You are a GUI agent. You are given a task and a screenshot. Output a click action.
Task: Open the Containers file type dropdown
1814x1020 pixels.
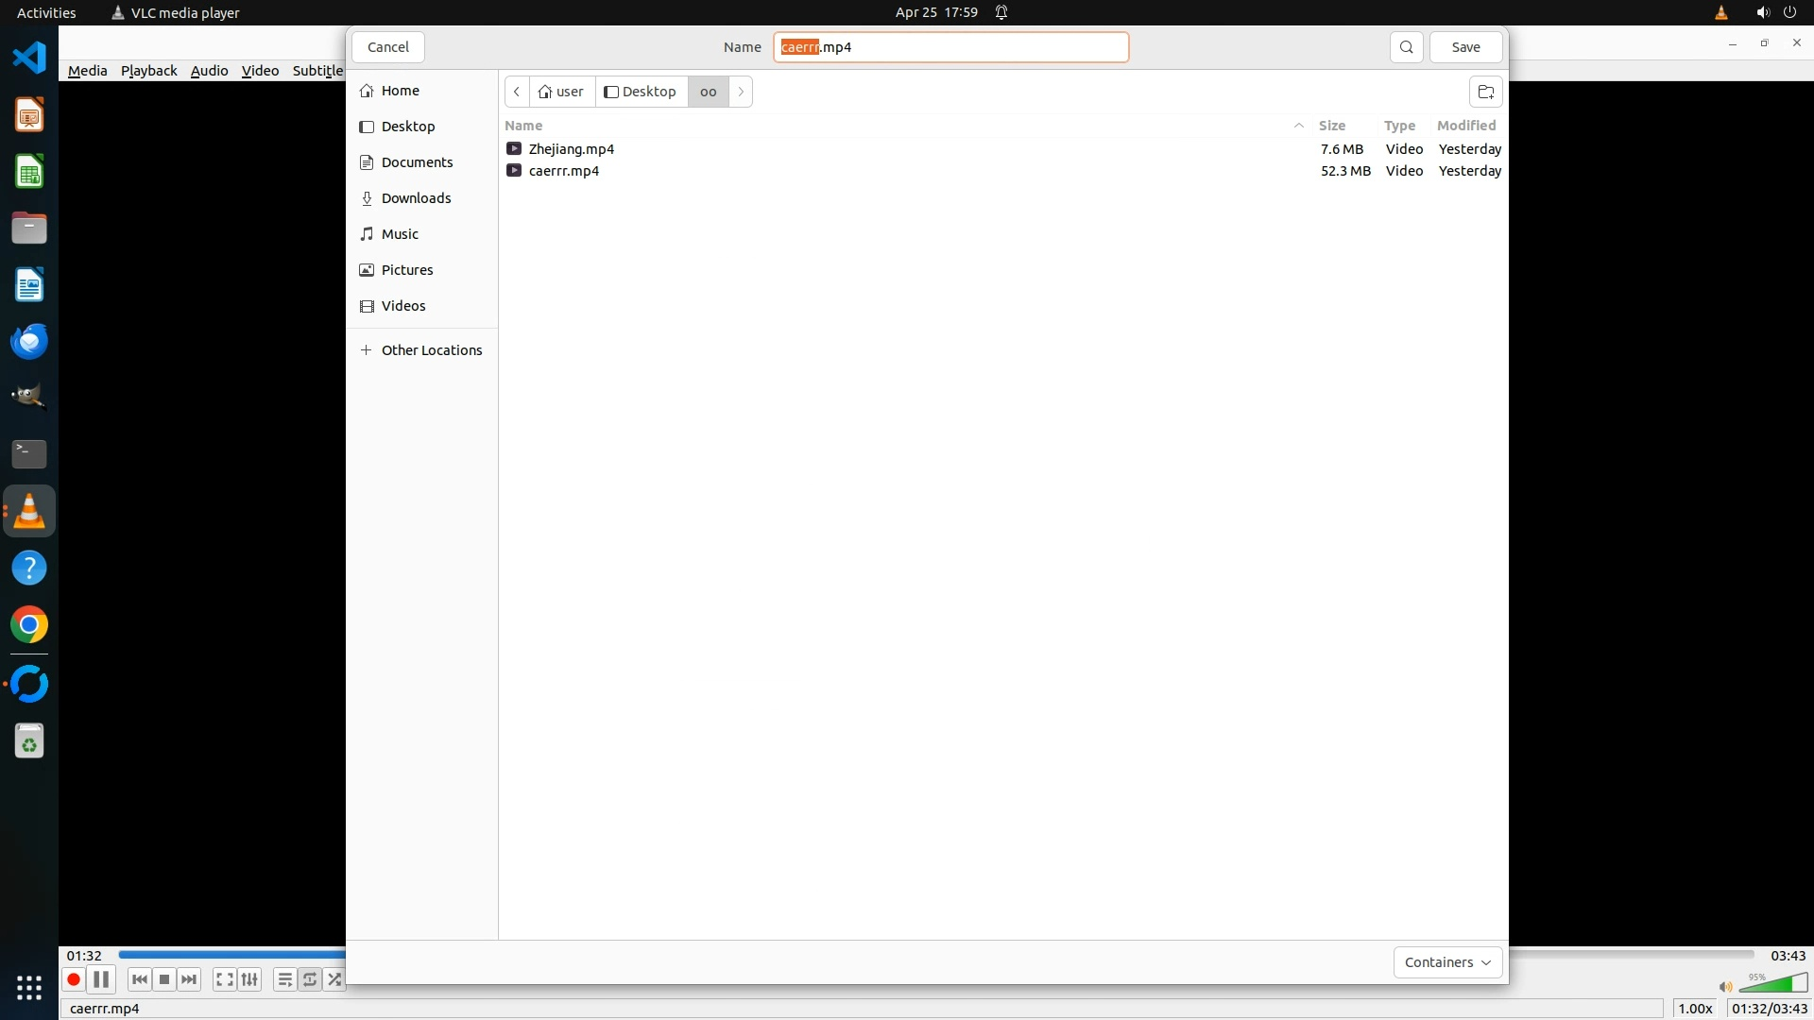(1446, 962)
